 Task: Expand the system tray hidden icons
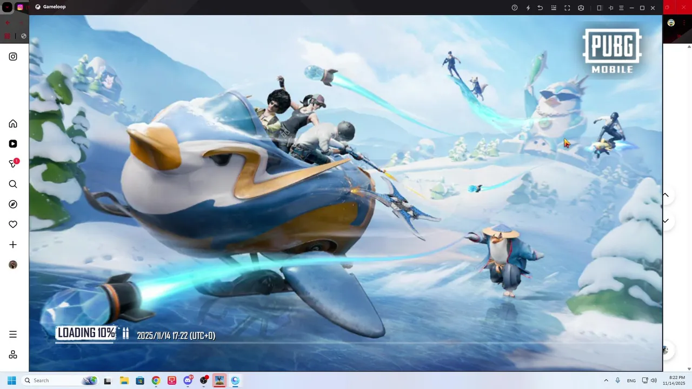606,380
